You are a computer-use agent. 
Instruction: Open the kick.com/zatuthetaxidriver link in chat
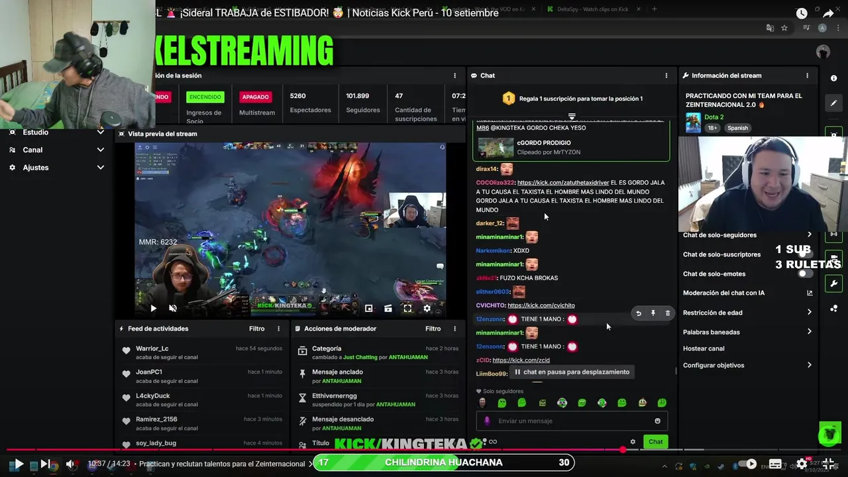click(x=562, y=183)
